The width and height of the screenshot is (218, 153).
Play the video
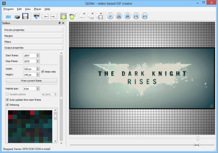pos(110,16)
